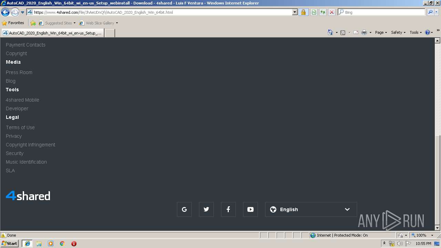Open the Music Identification link
Screen dimensions: 441x248
[x=26, y=162]
